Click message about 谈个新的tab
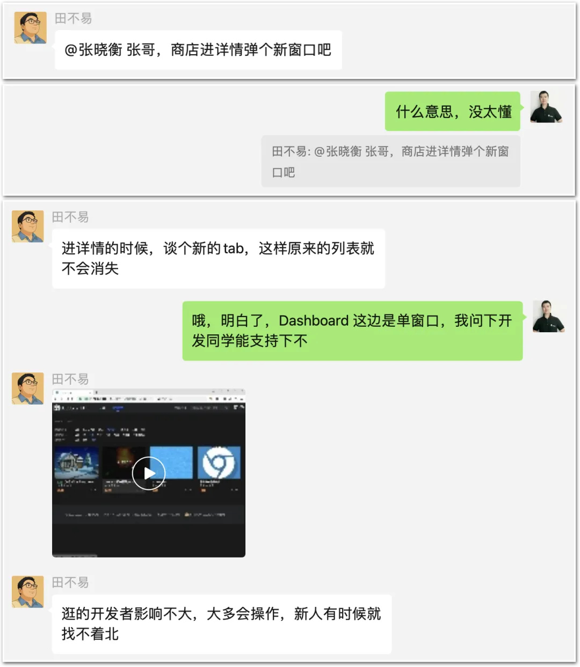Screen dimensions: 580x667 coord(218,259)
